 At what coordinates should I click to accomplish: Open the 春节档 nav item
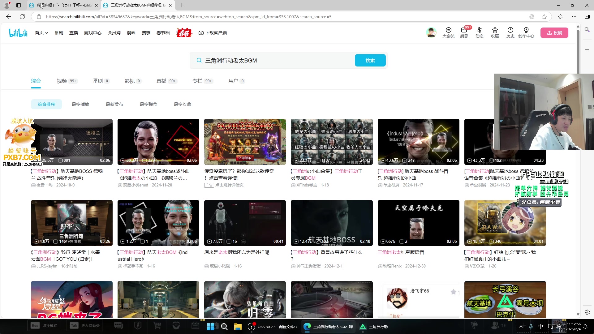point(163,33)
